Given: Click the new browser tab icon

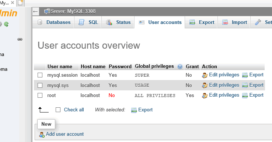Looking at the screenshot, I should 21,3.
